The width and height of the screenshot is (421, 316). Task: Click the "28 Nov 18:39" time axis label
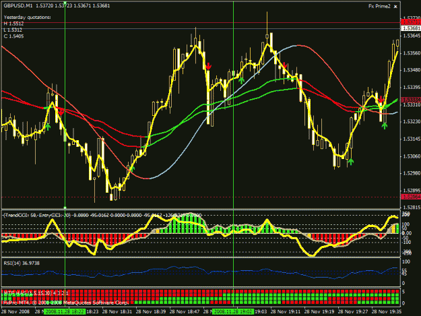click(151, 312)
